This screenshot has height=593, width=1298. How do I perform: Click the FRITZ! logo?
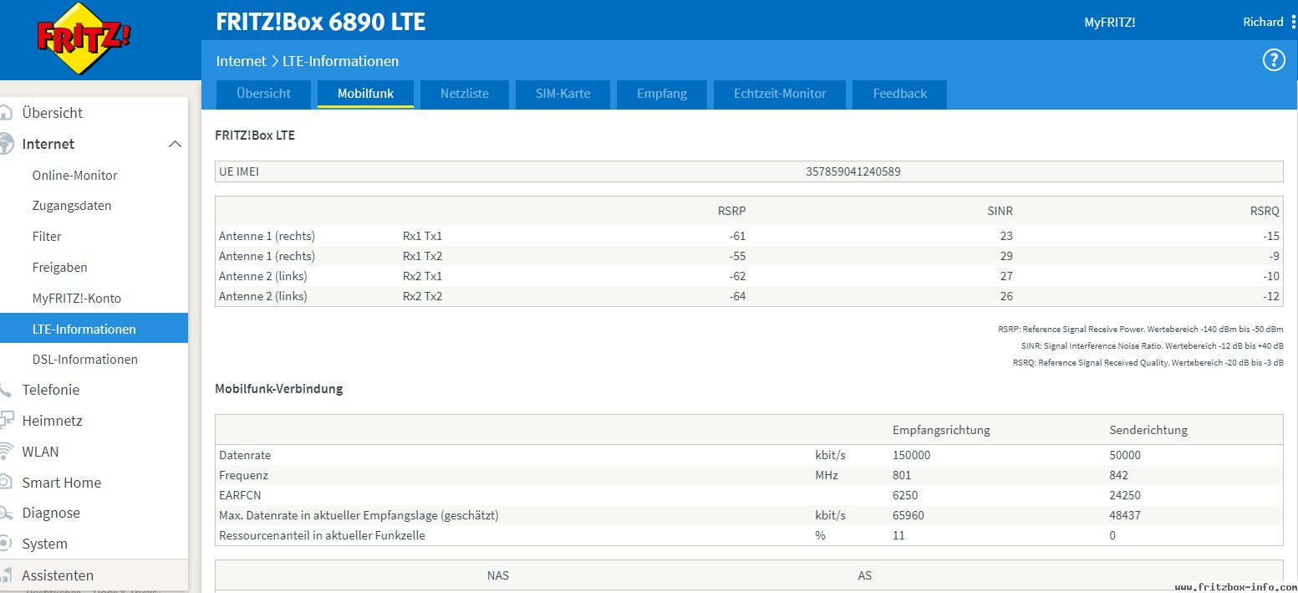point(84,39)
